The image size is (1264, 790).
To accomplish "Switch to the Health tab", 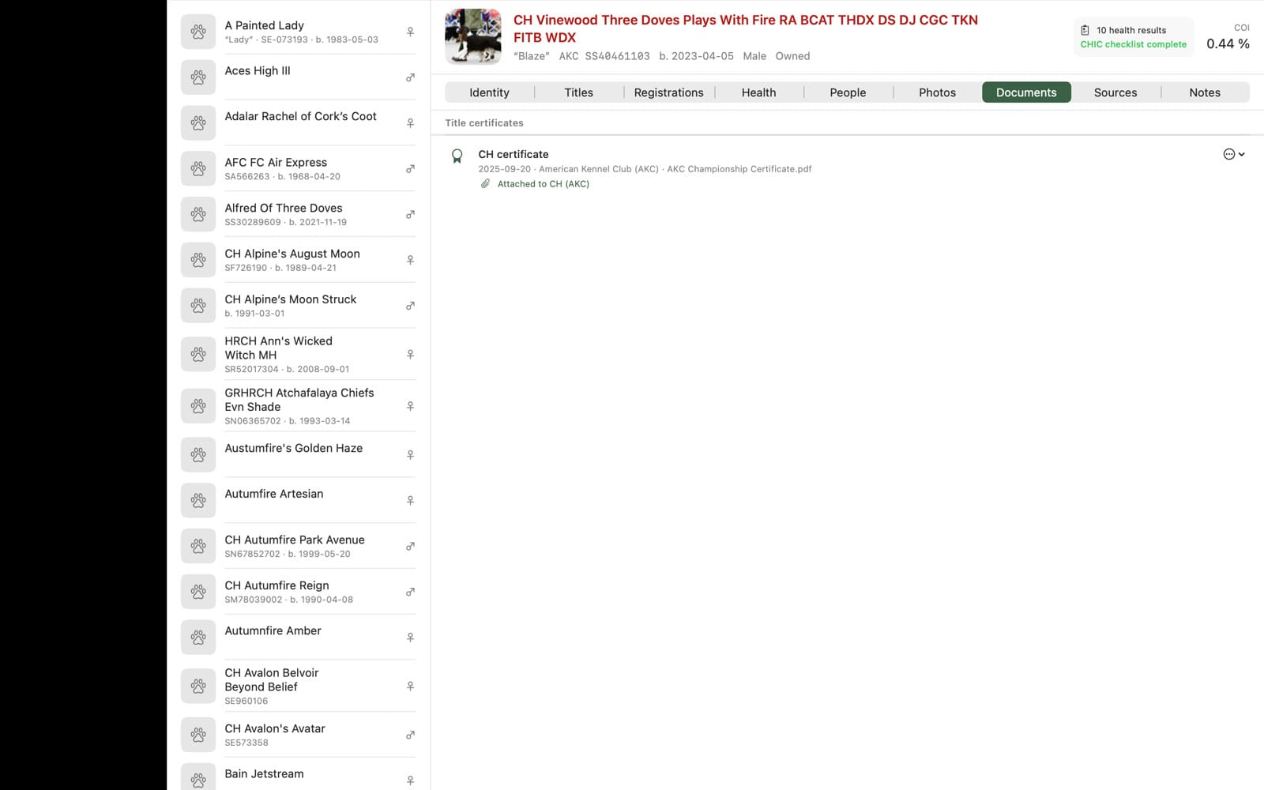I will [x=758, y=92].
